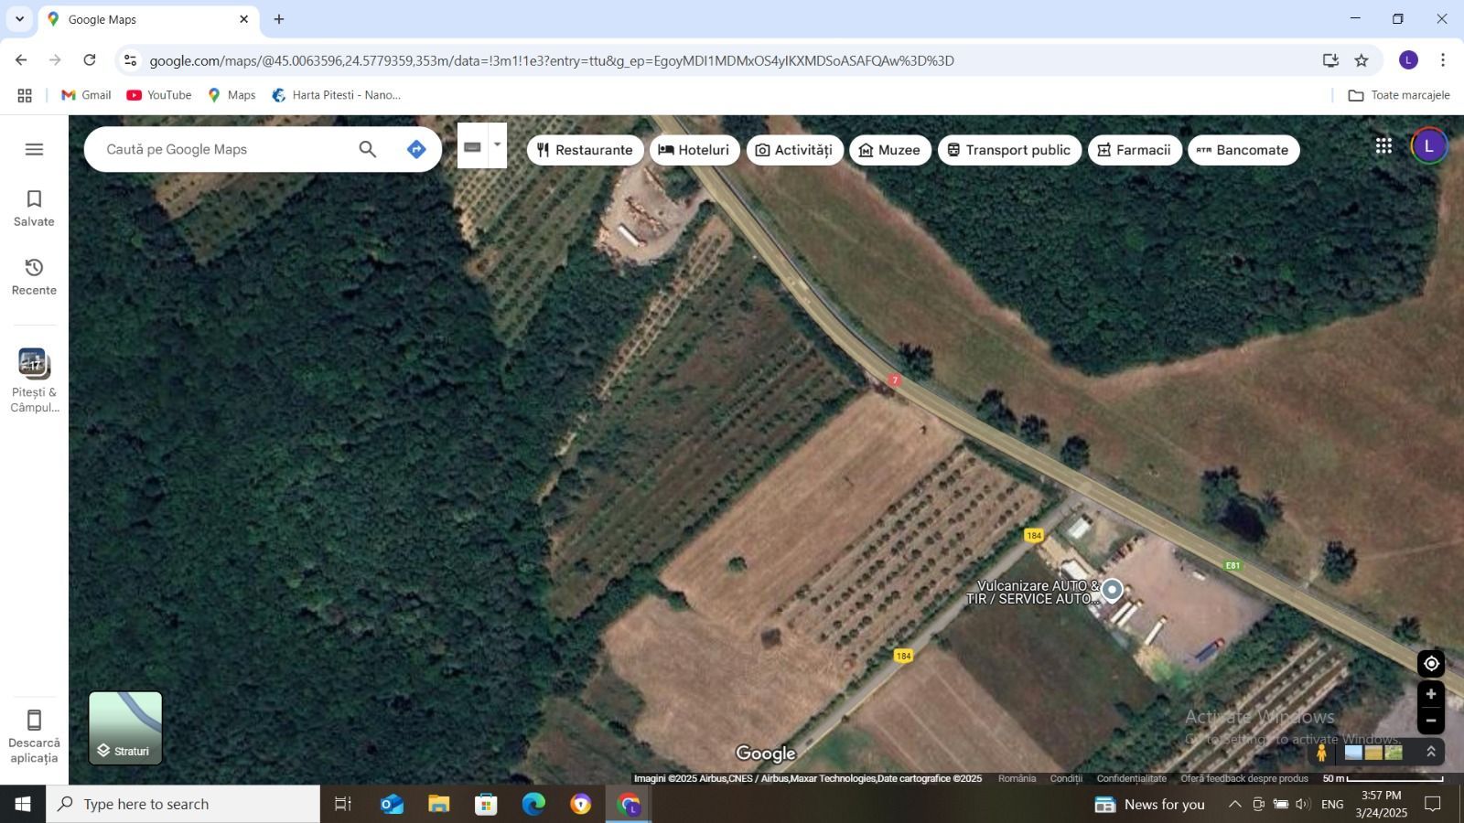Filter map by Restaurante
Viewport: 1464px width, 823px height.
pyautogui.click(x=585, y=149)
